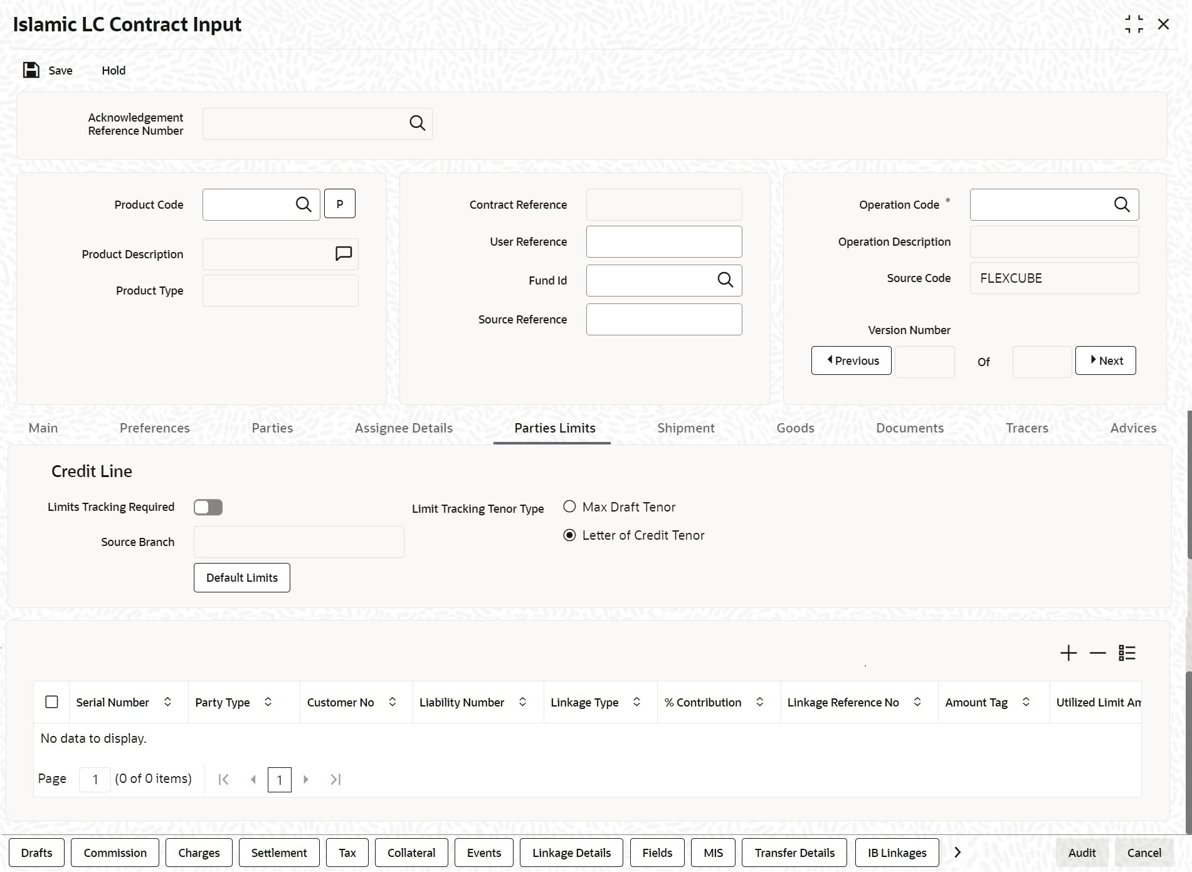The image size is (1192, 872).
Task: Remove a row with the minus icon
Action: click(1097, 653)
